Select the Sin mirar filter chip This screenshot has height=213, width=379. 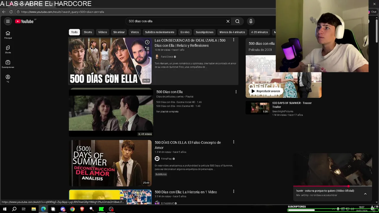(119, 32)
